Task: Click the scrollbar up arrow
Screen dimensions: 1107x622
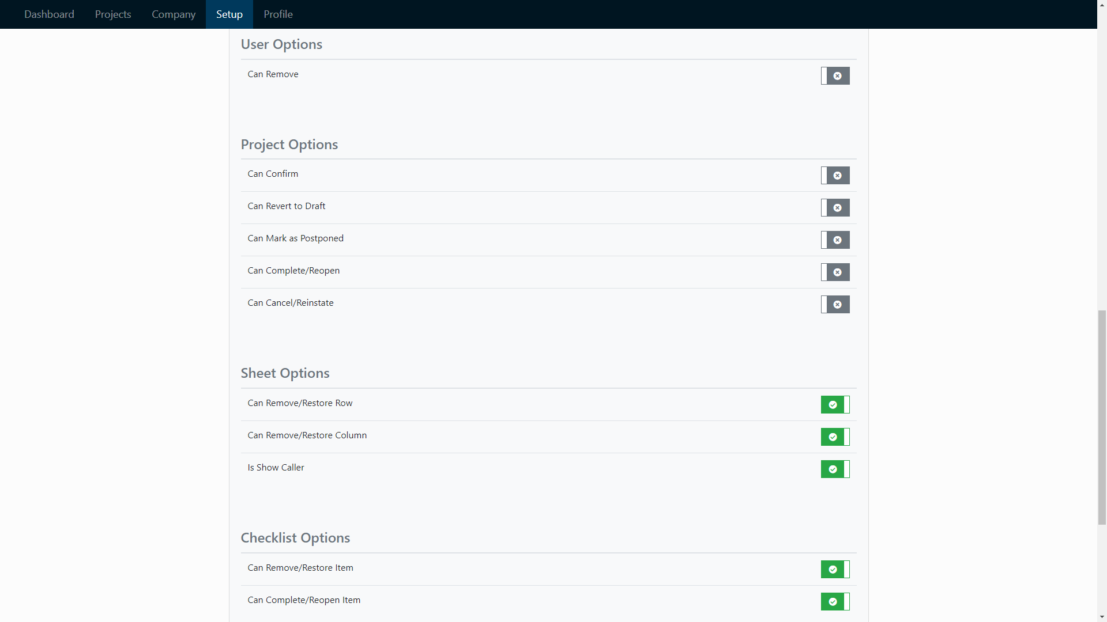Action: [x=1102, y=5]
